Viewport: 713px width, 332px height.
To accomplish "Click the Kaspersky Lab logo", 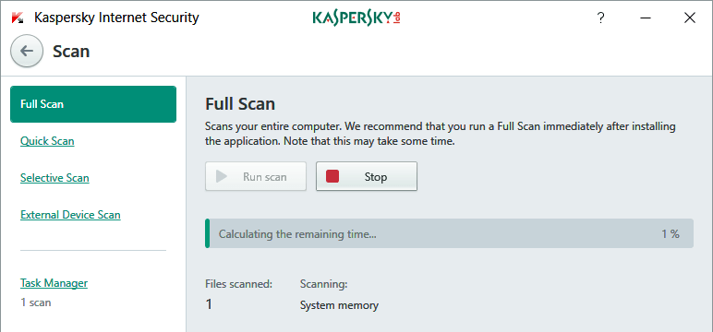I will pyautogui.click(x=356, y=18).
